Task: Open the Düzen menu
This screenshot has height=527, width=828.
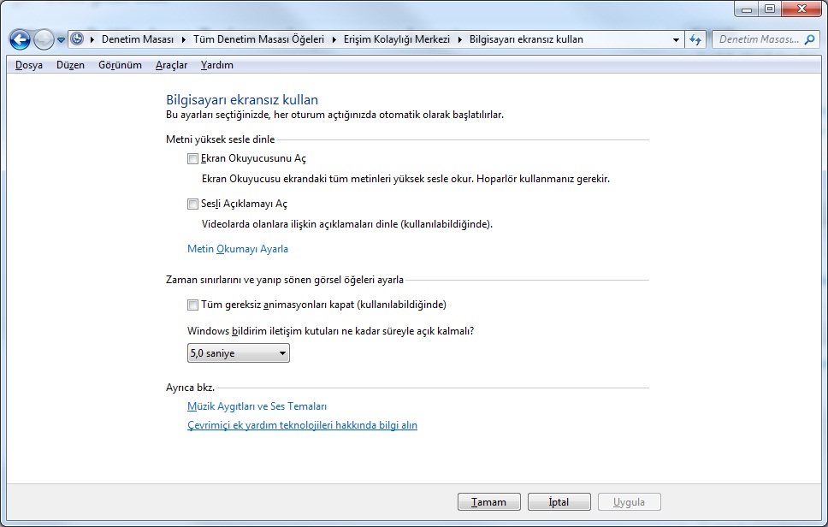Action: (x=70, y=65)
